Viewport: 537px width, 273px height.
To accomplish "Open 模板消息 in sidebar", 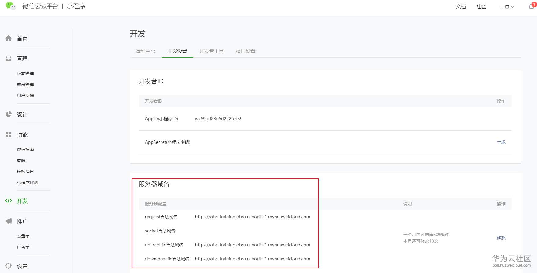I will (25, 172).
